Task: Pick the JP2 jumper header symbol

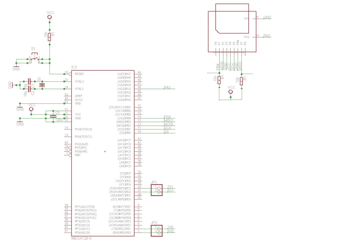Action: [157, 231]
